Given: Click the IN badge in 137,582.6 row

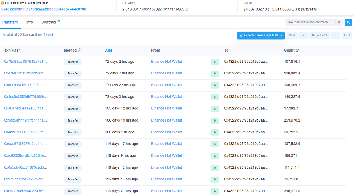Looking at the screenshot, I should (x=215, y=144).
